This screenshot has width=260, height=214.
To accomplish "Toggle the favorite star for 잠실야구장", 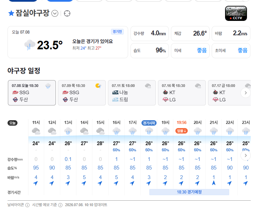I will (x=11, y=13).
